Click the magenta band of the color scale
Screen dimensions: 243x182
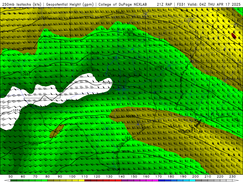(x=140, y=180)
